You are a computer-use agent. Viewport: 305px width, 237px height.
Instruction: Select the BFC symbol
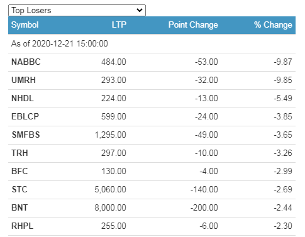coord(19,171)
